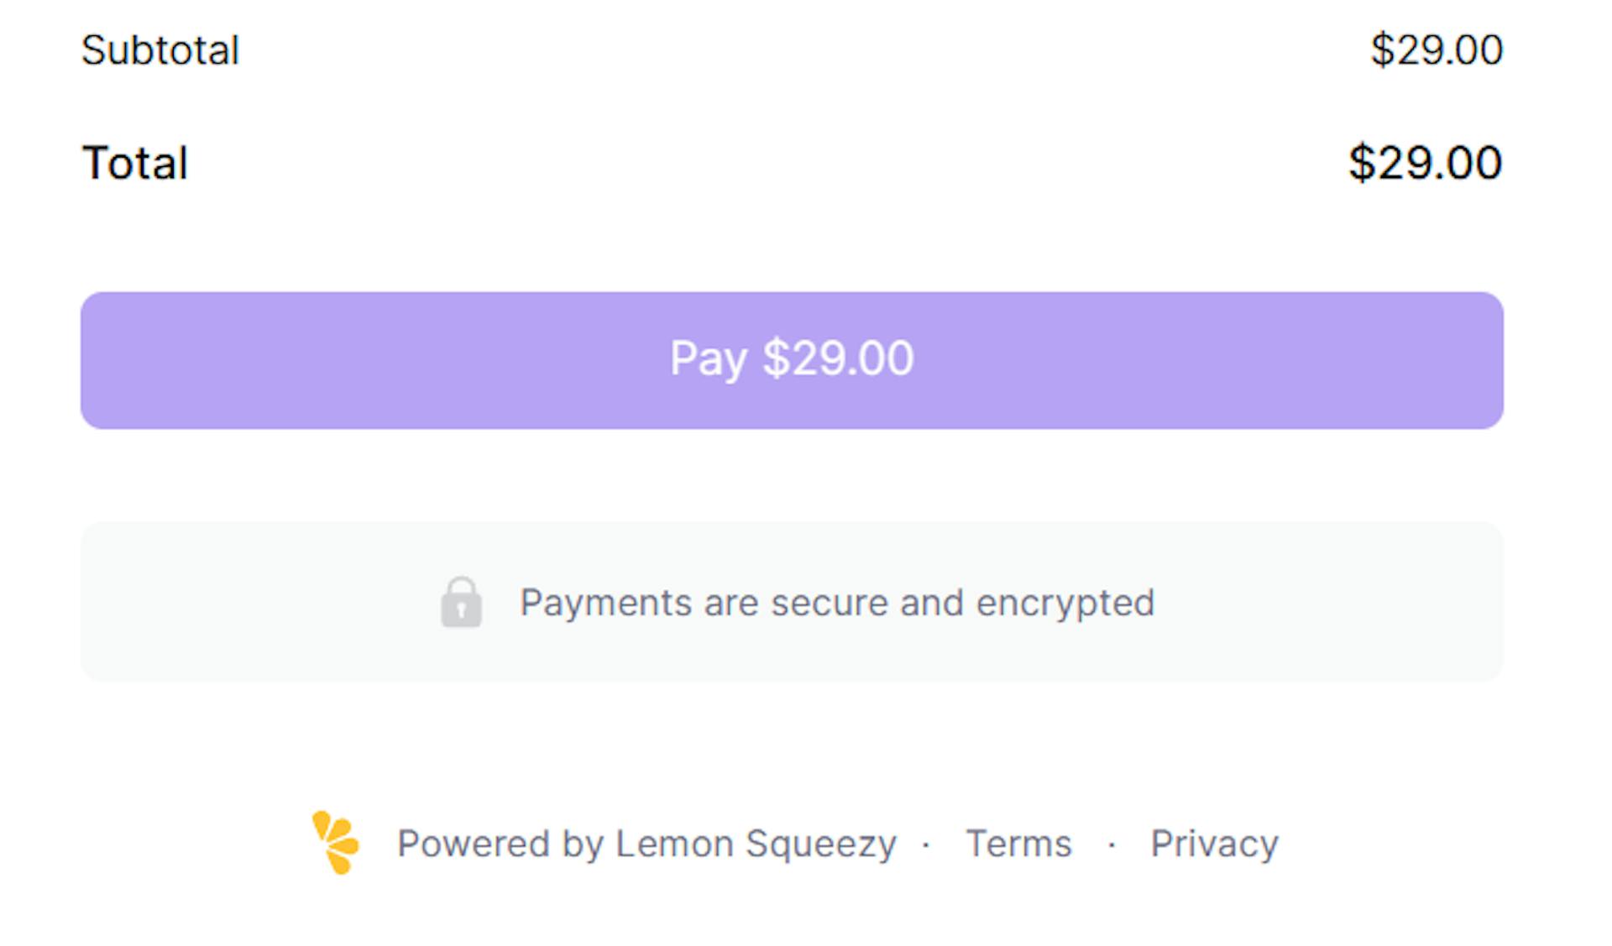Select the Subtotal label
The image size is (1612, 946).
[160, 50]
